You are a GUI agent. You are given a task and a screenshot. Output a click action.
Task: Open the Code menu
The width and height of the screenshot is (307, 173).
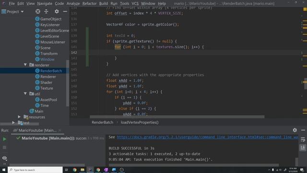coord(59,3)
